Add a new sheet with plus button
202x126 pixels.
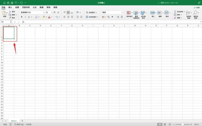click(x=22, y=121)
